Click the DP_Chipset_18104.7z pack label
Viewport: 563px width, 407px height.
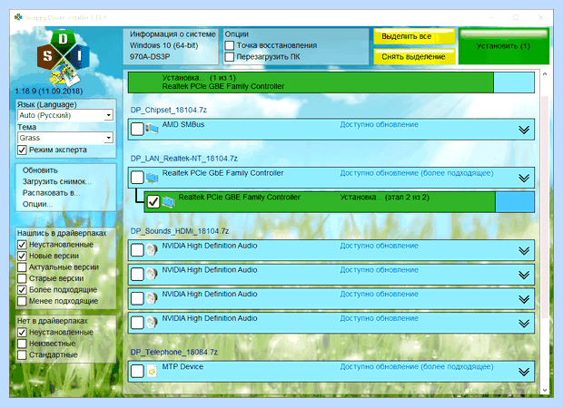(168, 110)
